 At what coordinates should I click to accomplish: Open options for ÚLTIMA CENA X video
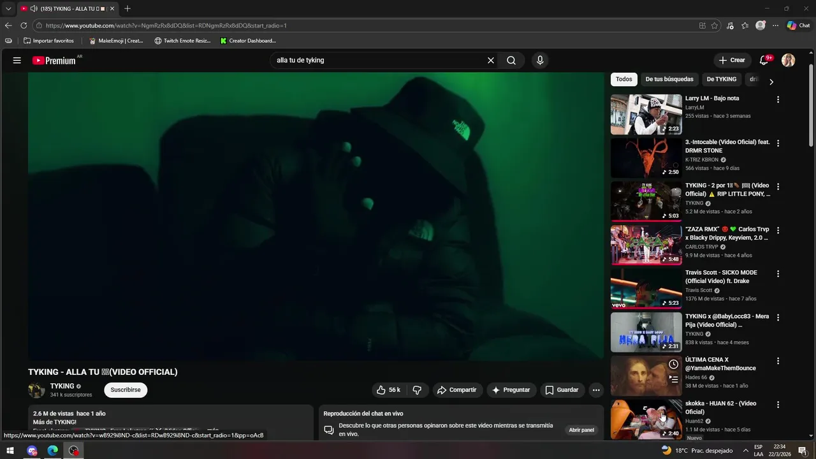778,361
